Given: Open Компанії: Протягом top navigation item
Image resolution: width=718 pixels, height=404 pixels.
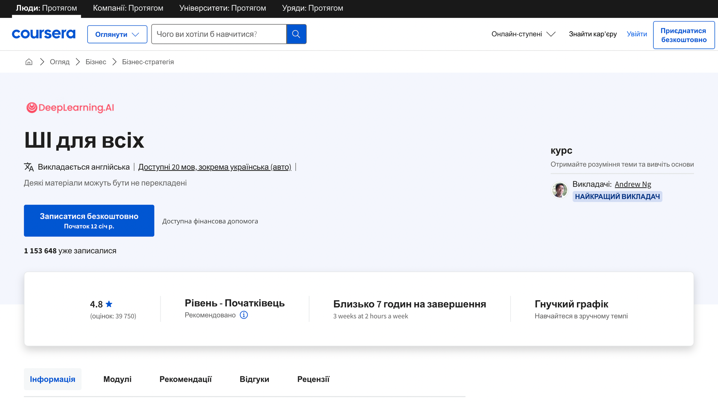Looking at the screenshot, I should tap(128, 8).
